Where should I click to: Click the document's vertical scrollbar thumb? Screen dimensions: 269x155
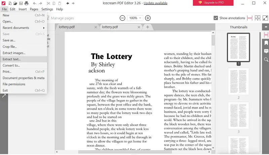click(213, 40)
